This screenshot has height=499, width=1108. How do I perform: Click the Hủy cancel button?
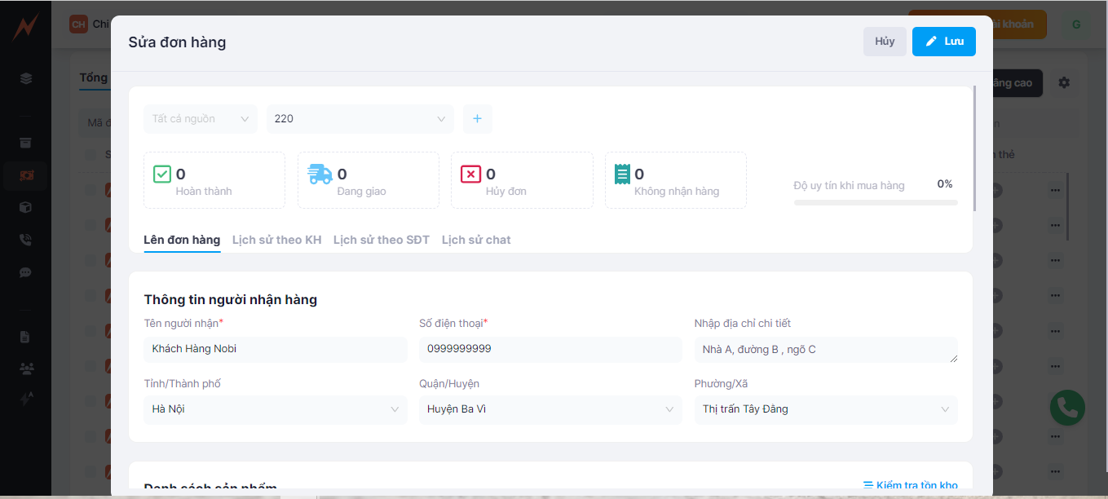(885, 42)
